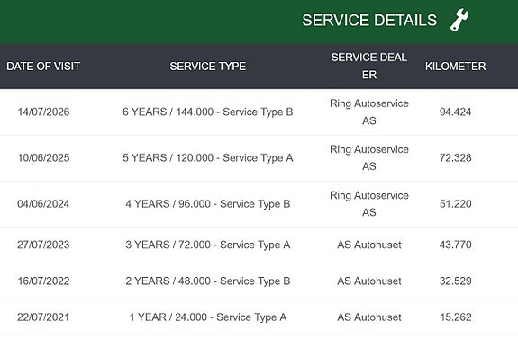Screen dimensions: 518x357
Task: Click the wrench icon beside Service Details
Action: (x=459, y=20)
